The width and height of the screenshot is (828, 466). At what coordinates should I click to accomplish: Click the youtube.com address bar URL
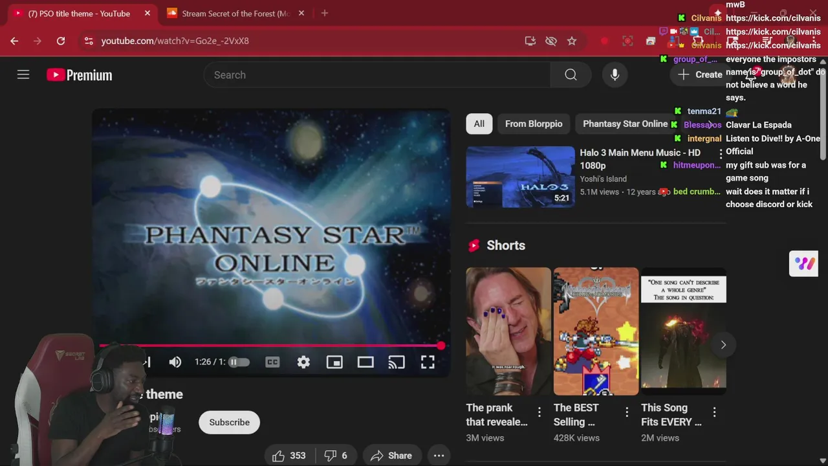point(175,41)
